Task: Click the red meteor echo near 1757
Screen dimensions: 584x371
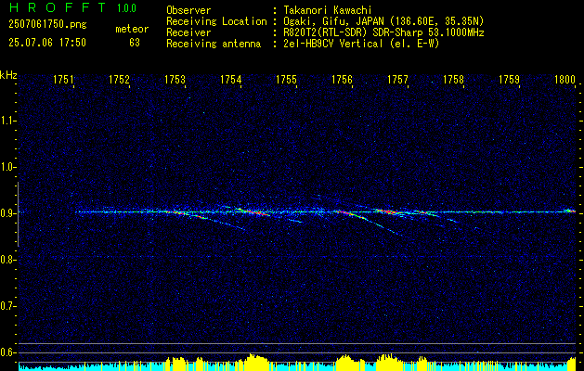Action: coord(390,212)
